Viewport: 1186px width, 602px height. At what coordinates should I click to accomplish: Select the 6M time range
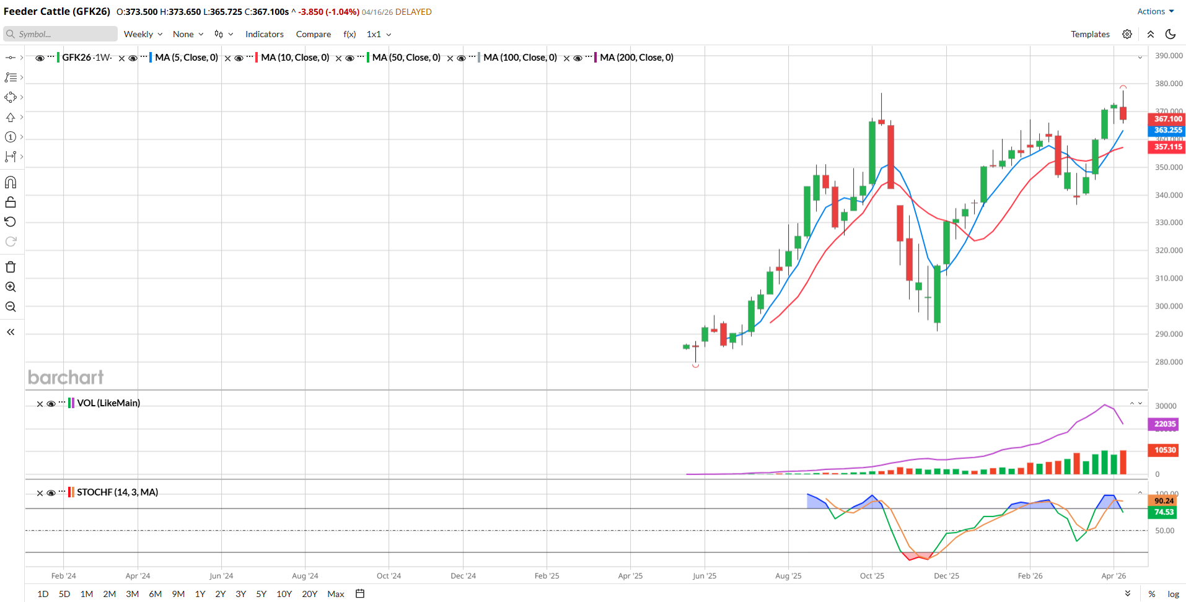tap(155, 593)
